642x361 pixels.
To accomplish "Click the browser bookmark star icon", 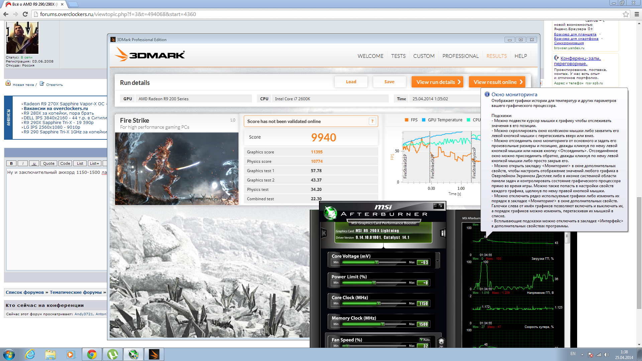I will point(626,14).
